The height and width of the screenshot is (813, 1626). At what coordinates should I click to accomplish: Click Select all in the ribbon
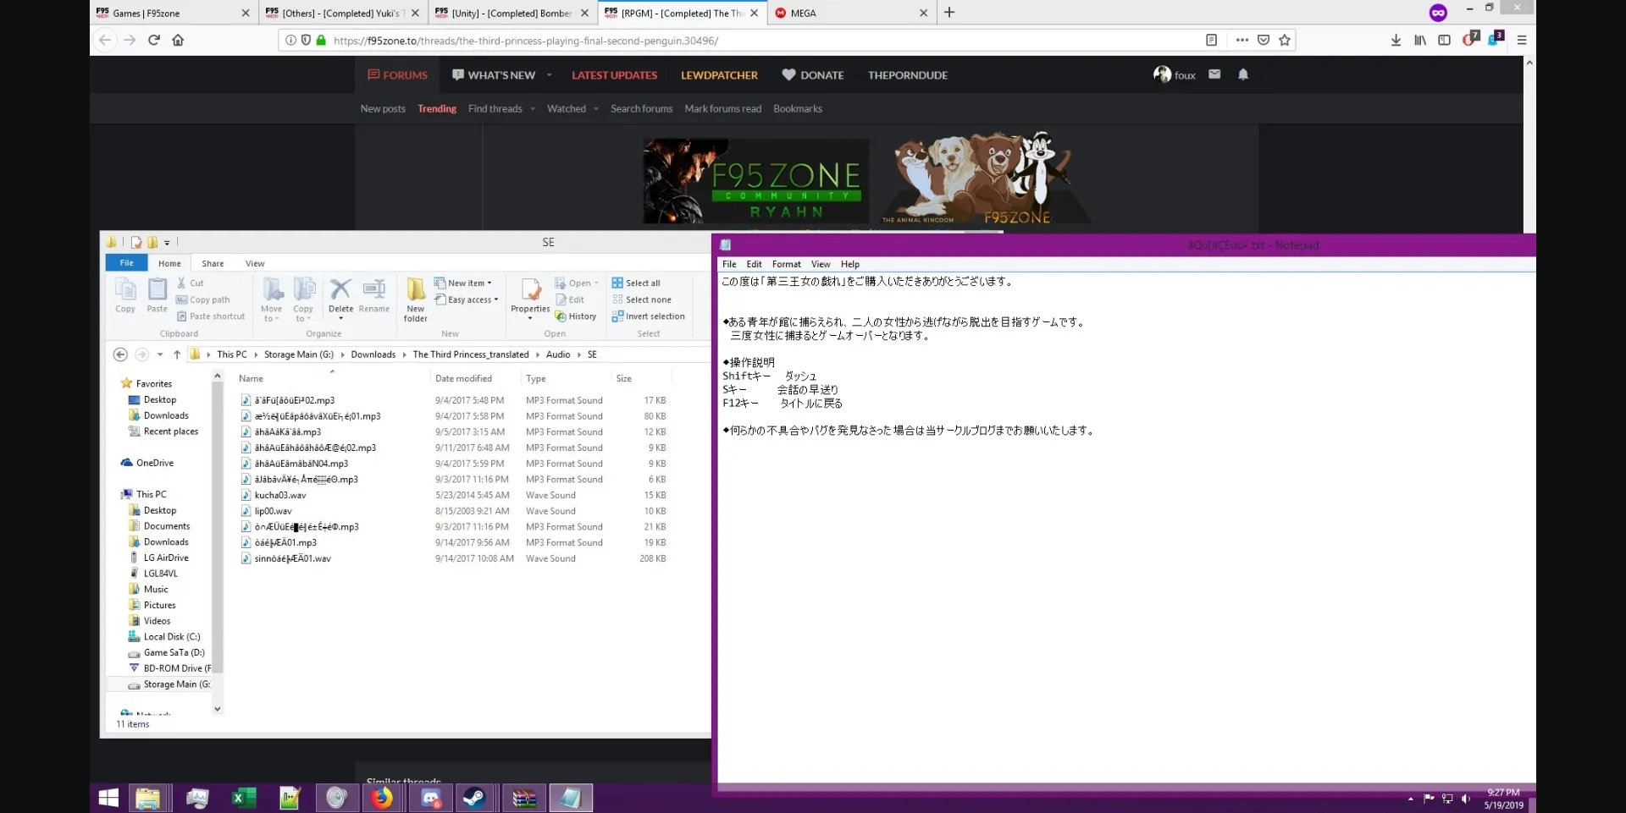(642, 283)
